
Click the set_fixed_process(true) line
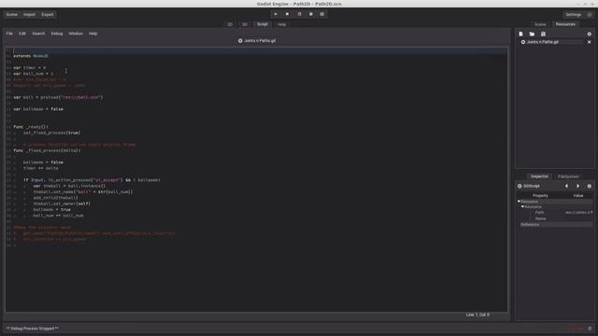52,133
